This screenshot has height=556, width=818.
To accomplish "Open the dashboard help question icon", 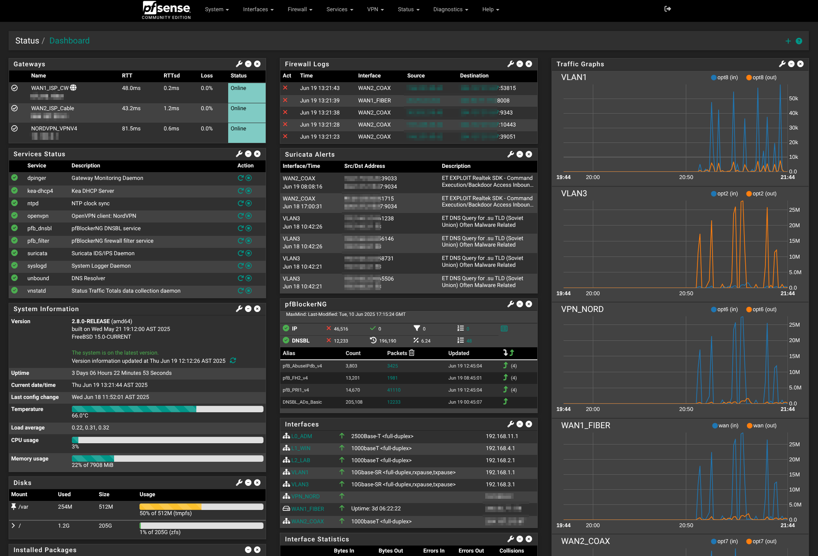I will point(799,41).
